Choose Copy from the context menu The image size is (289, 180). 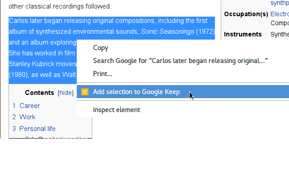[x=100, y=48]
